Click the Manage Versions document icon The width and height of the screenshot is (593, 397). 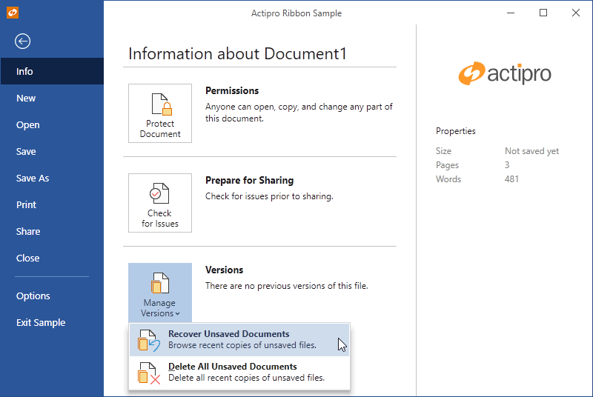click(x=160, y=284)
